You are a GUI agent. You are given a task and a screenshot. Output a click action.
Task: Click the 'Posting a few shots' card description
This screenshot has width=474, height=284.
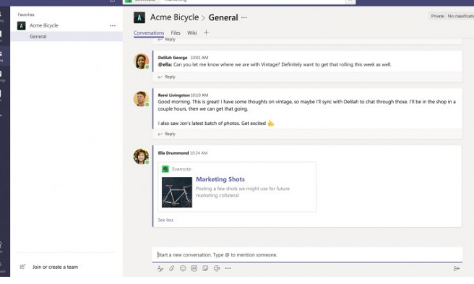point(243,192)
